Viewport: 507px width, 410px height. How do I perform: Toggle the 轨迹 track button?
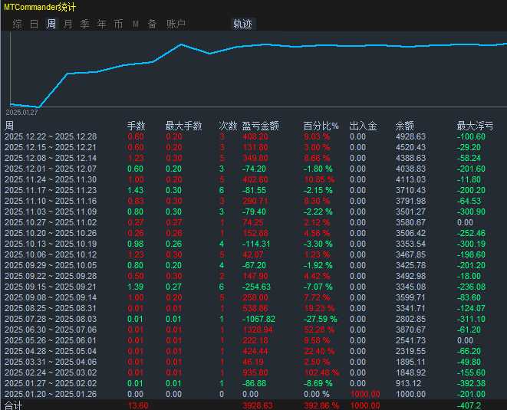[242, 24]
